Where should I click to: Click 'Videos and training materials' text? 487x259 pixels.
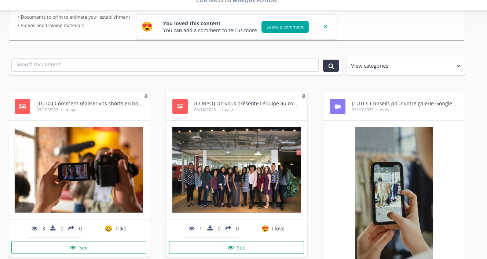[52, 26]
